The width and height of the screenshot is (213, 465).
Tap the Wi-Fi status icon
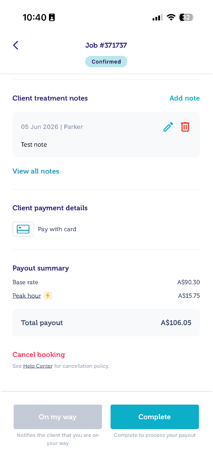pos(171,17)
